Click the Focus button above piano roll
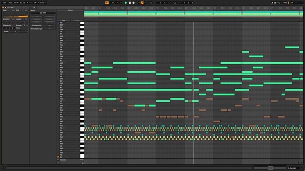 (70, 10)
